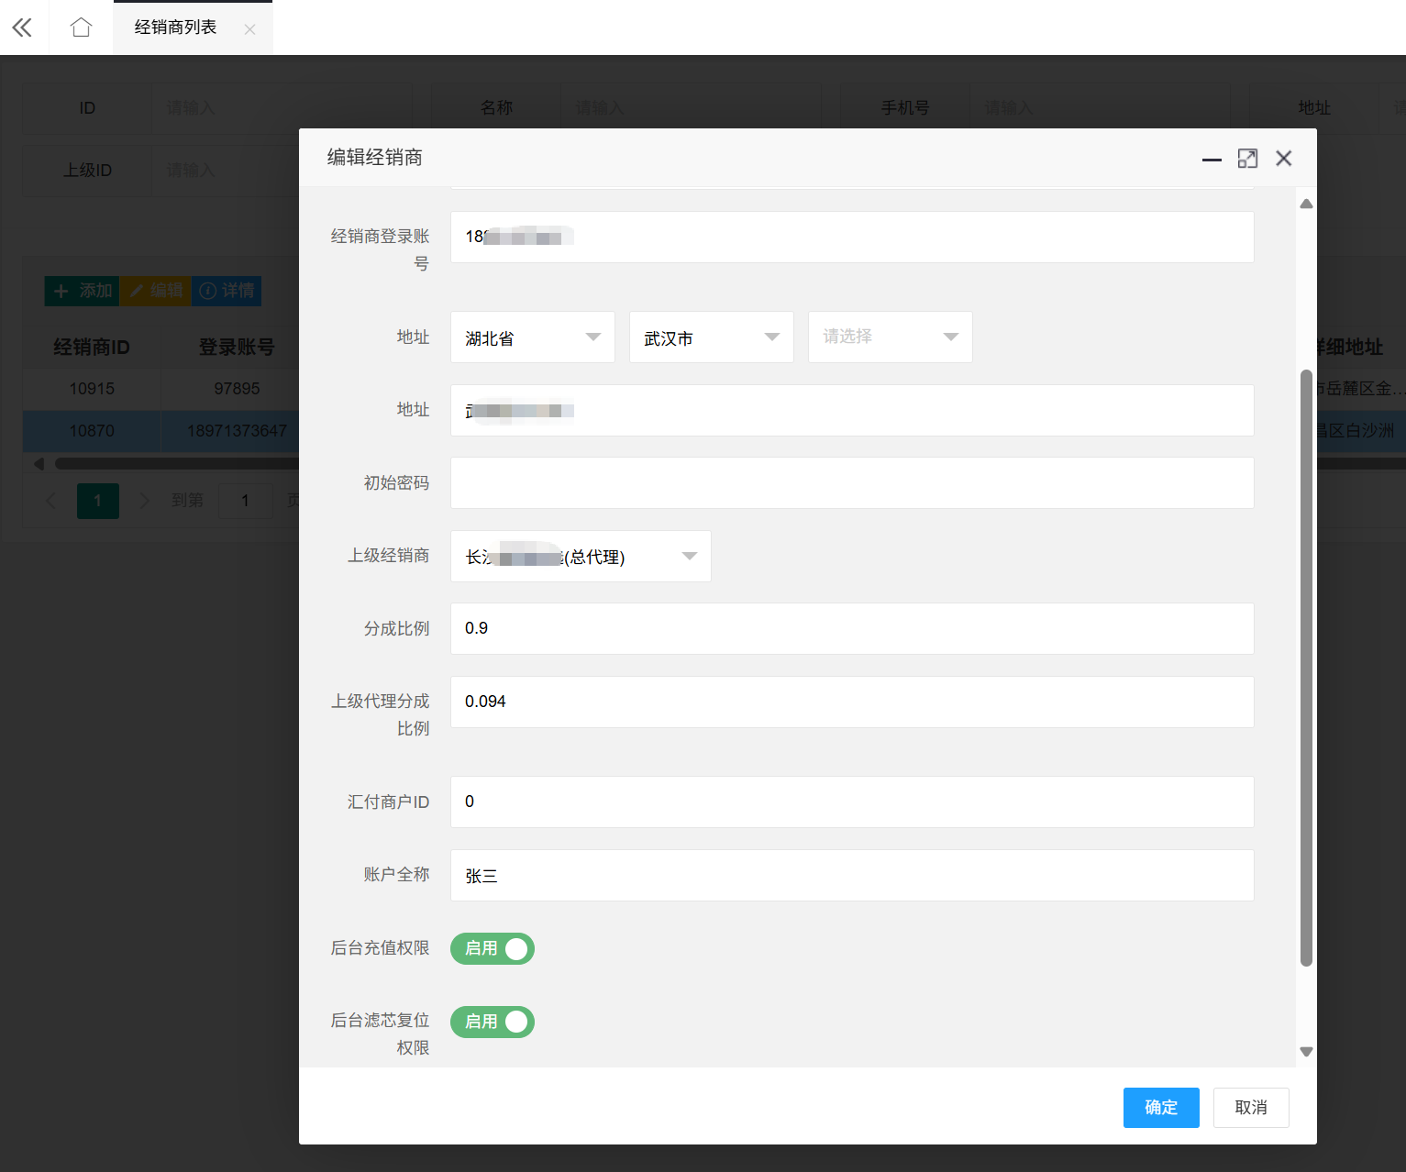Click the 经销商ID column header
The image size is (1406, 1172).
pyautogui.click(x=92, y=348)
